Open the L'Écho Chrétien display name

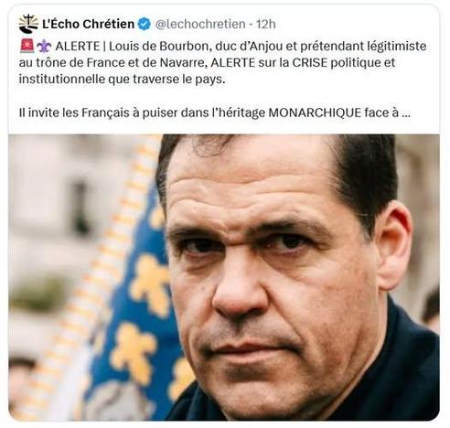click(89, 24)
